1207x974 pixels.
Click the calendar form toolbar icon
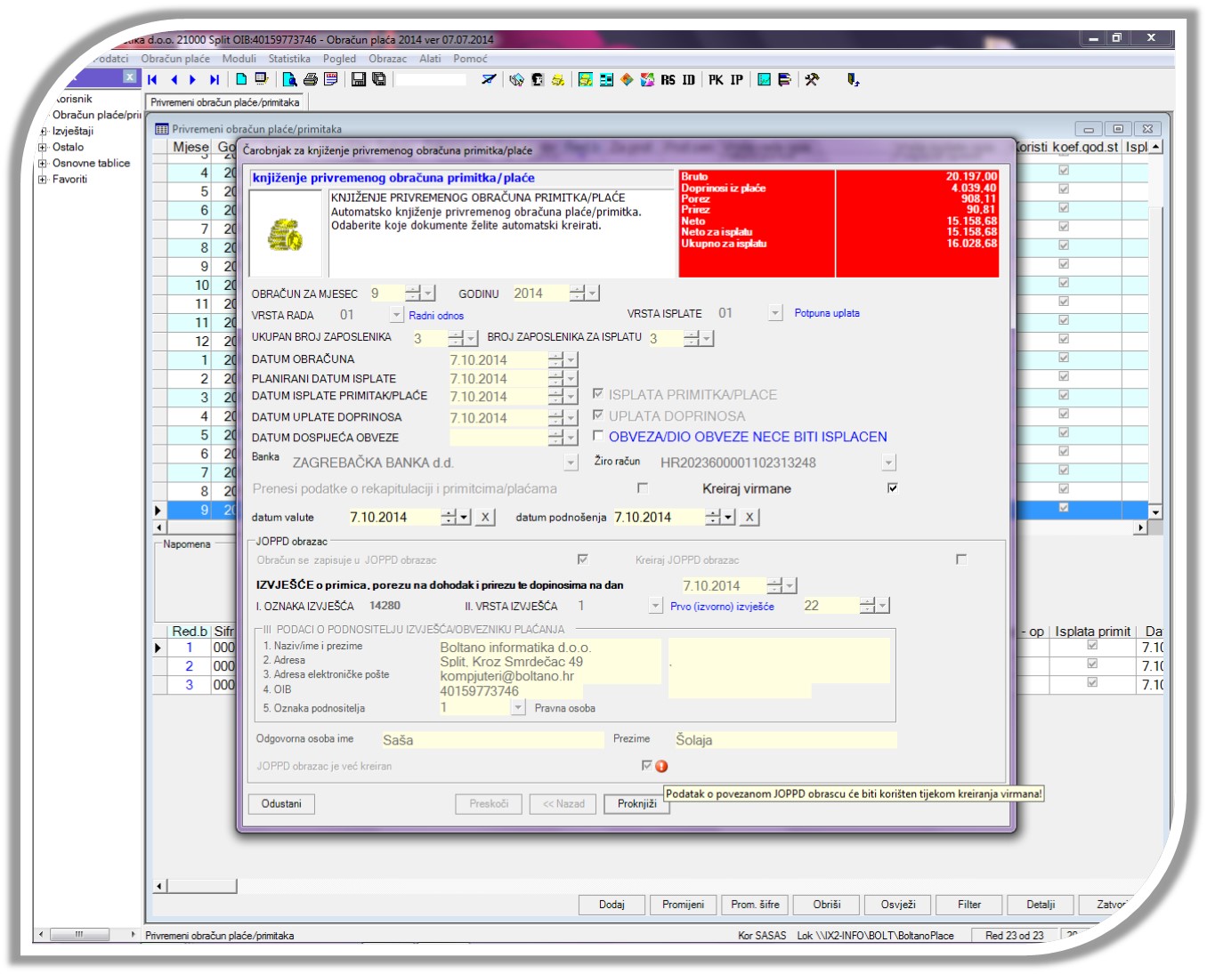pos(331,80)
